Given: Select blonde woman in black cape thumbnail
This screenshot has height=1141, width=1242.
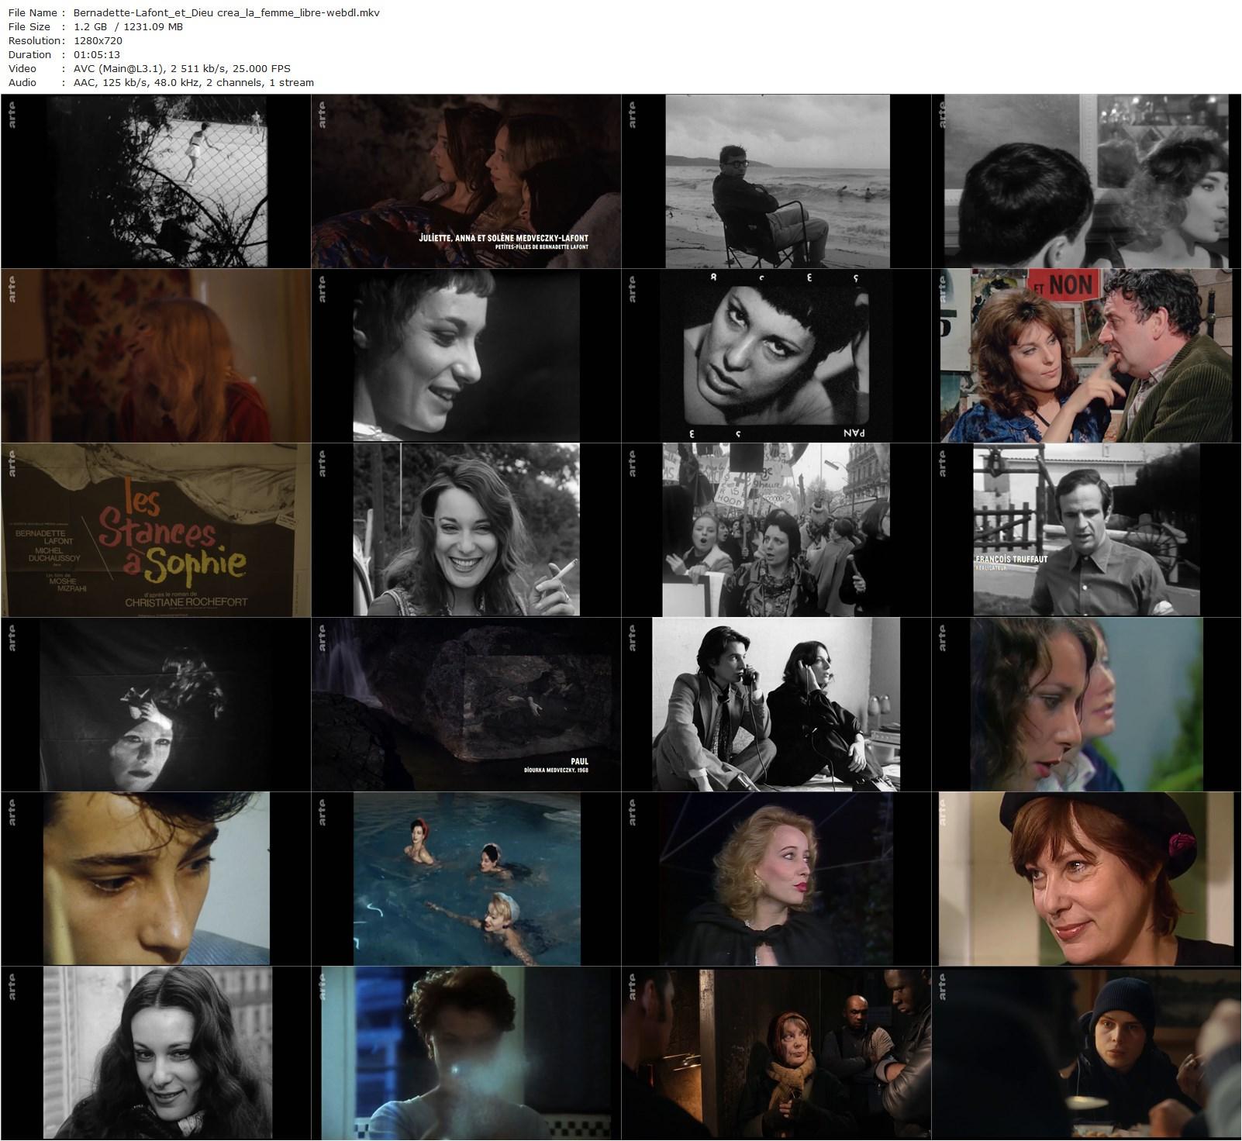Looking at the screenshot, I should [776, 879].
